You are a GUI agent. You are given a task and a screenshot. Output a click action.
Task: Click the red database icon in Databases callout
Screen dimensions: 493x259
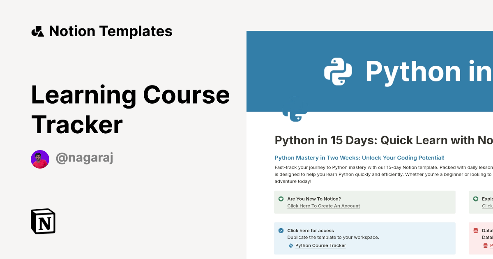click(x=475, y=231)
